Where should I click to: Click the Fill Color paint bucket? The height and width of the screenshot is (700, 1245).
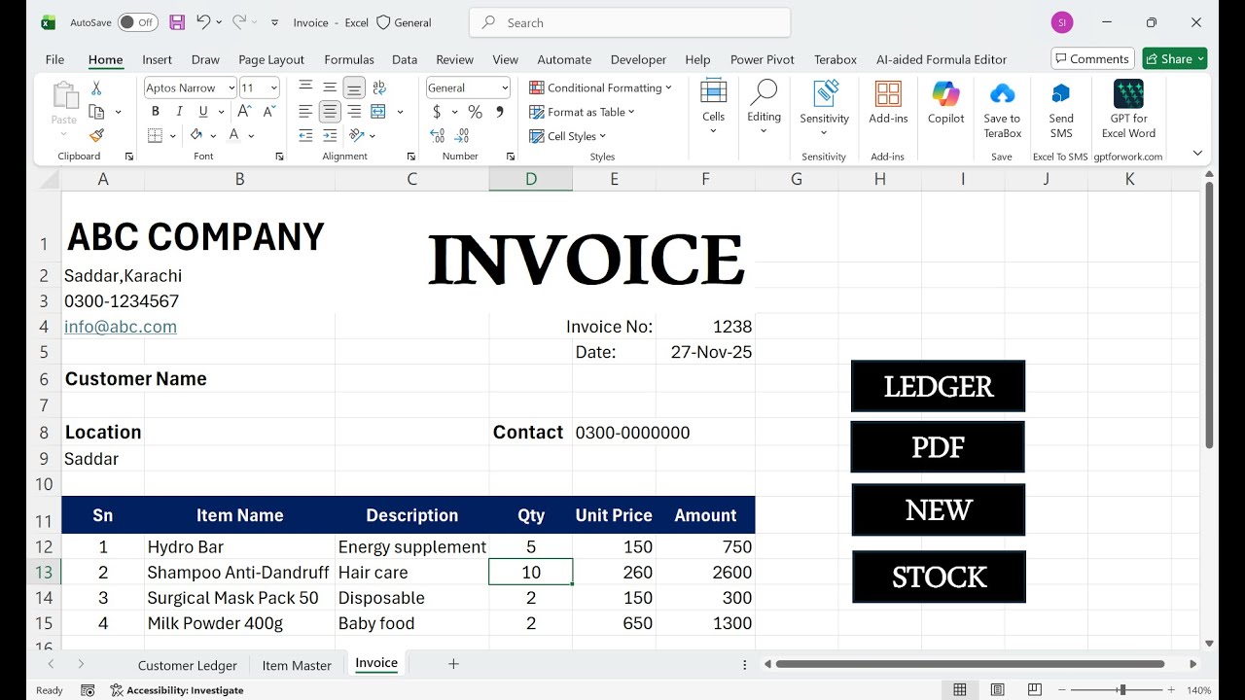197,135
